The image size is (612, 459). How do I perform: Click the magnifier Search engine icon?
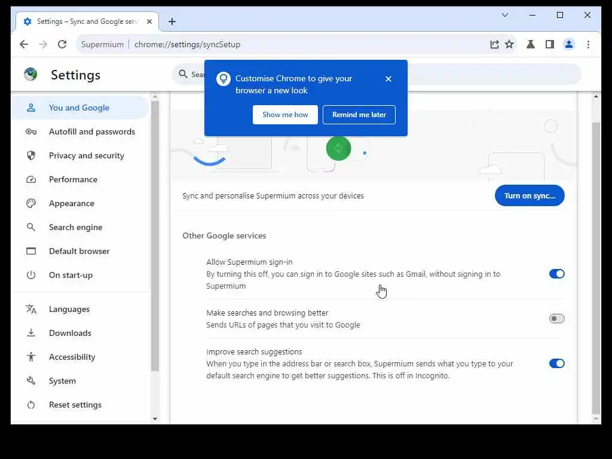click(31, 227)
